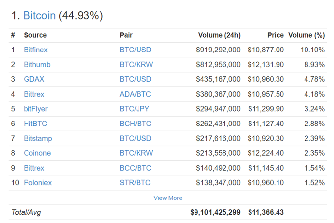
Task: Open the Bitfinex exchange link
Action: tap(35, 50)
